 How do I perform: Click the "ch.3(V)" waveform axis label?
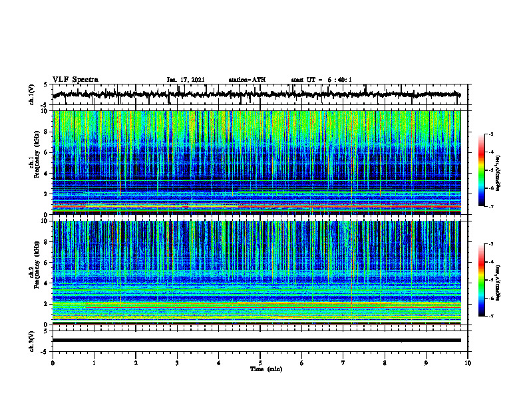point(31,341)
